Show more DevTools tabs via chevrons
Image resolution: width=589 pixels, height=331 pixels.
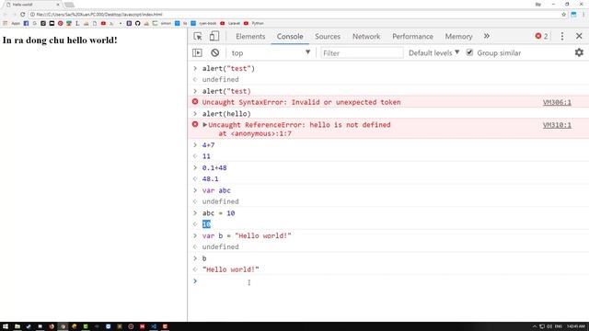coord(487,37)
